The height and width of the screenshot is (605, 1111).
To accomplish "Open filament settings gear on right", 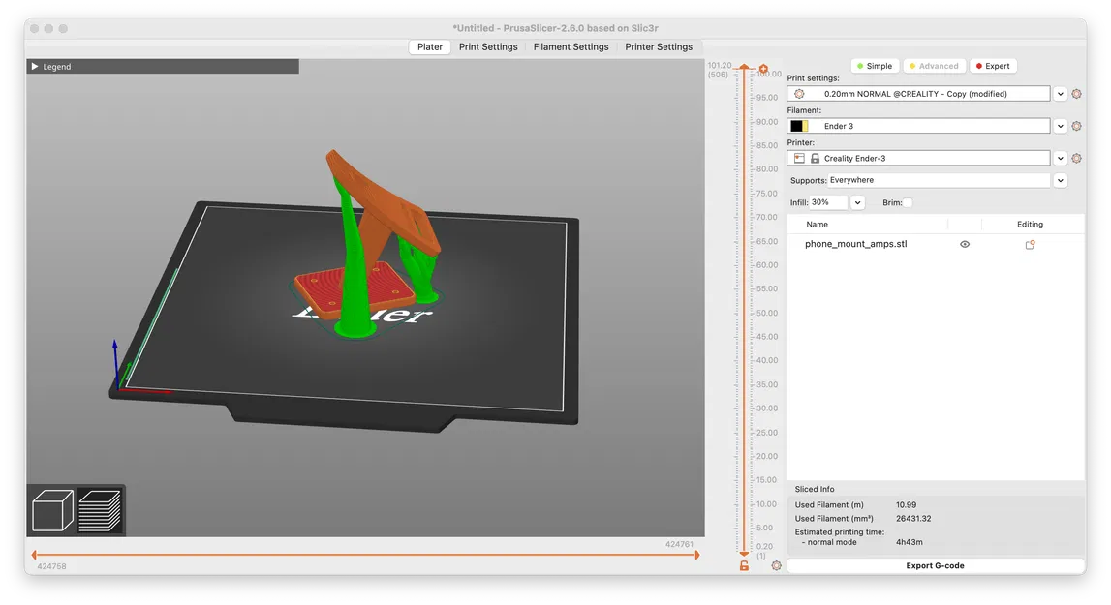I will click(1076, 126).
